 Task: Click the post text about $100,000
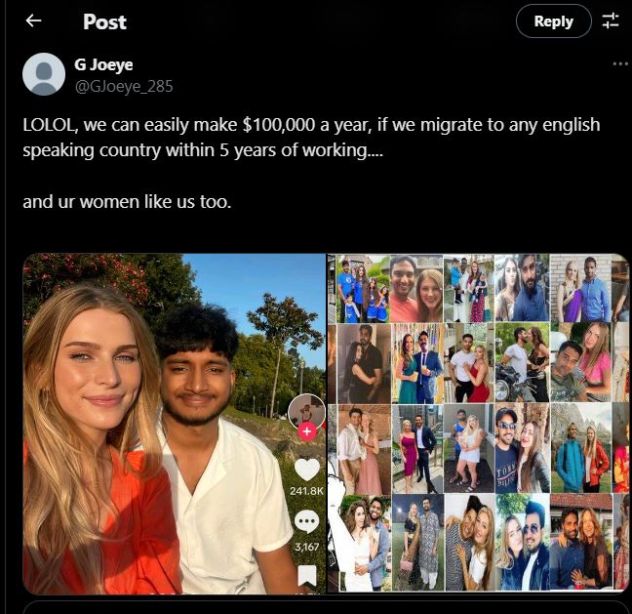click(311, 138)
